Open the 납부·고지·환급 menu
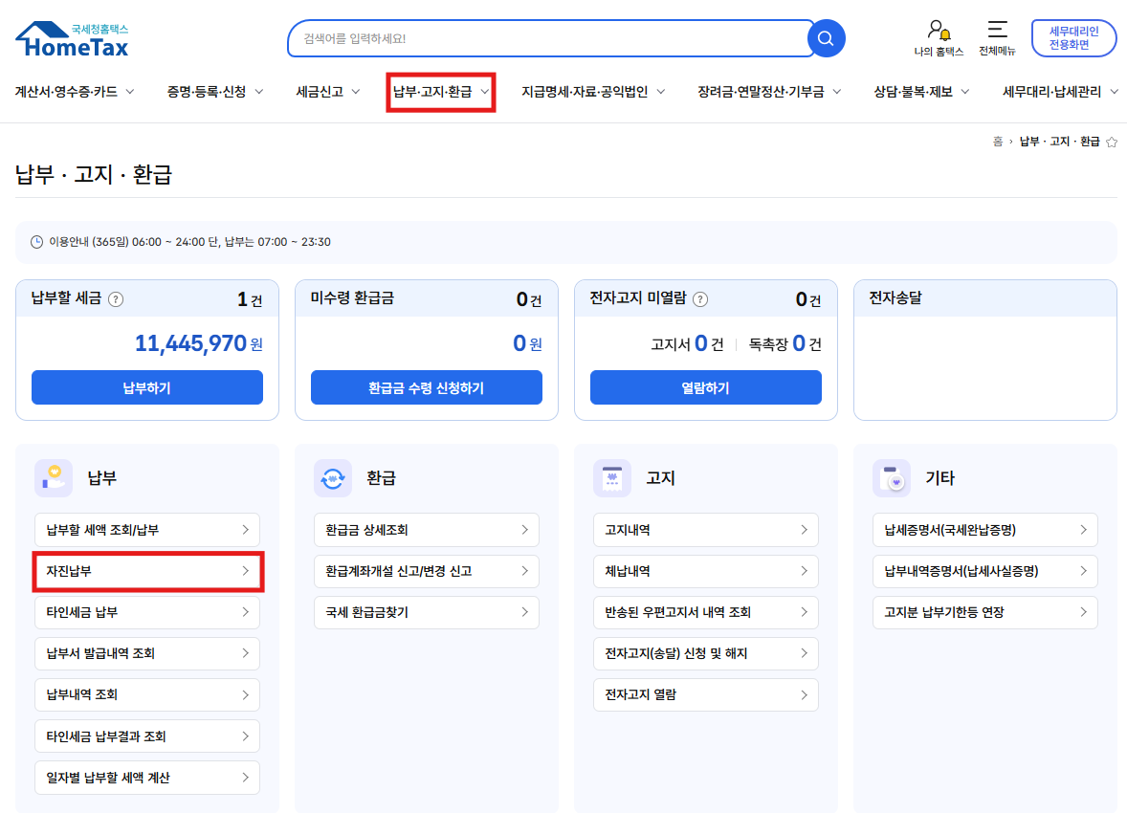1127x813 pixels. point(441,92)
